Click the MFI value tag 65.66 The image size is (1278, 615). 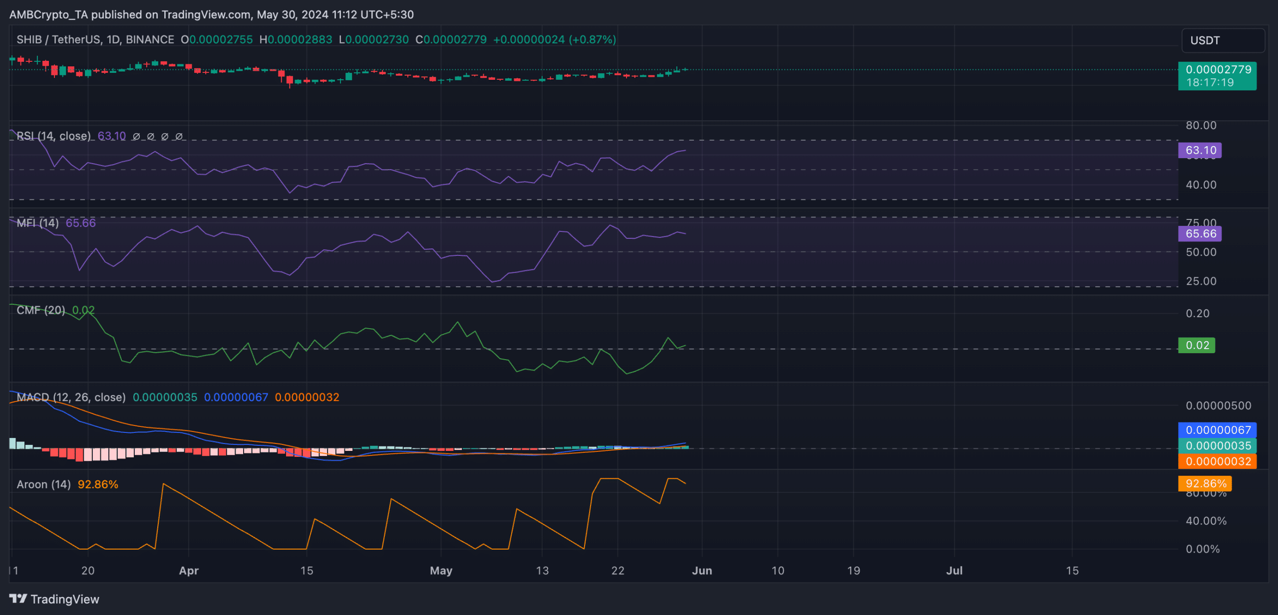tap(1200, 233)
